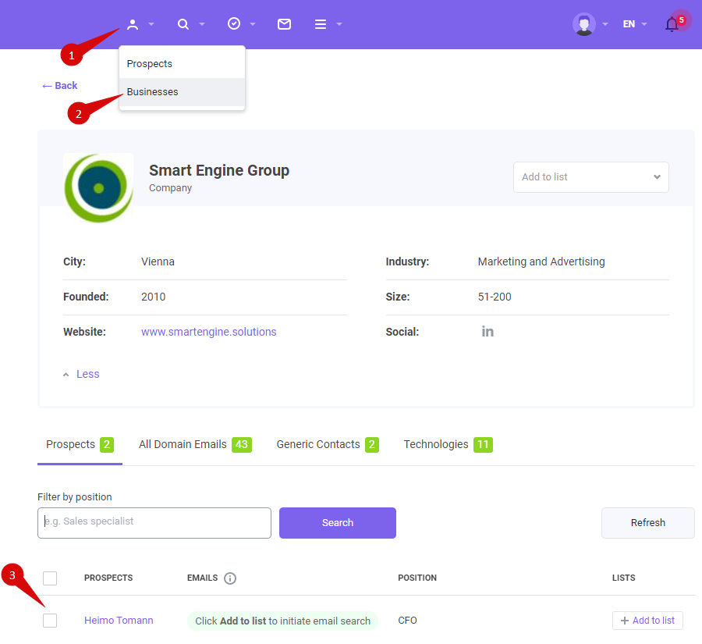Switch to the Technologies tab
702x644 pixels.
pos(448,445)
